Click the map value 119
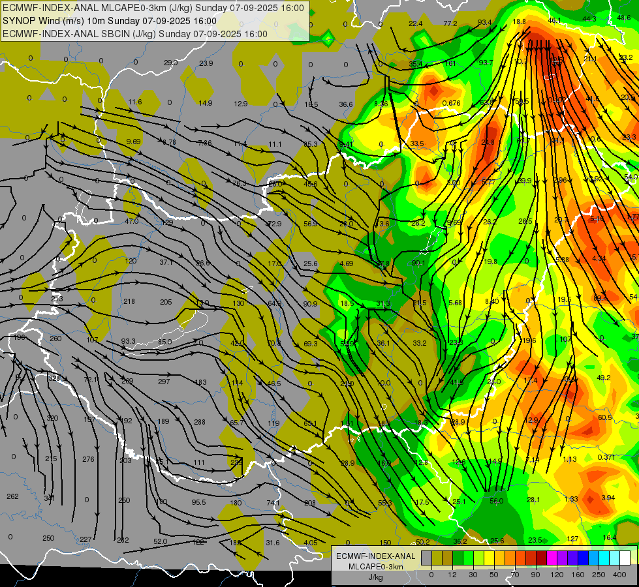The height and width of the screenshot is (587, 639). pos(273,423)
